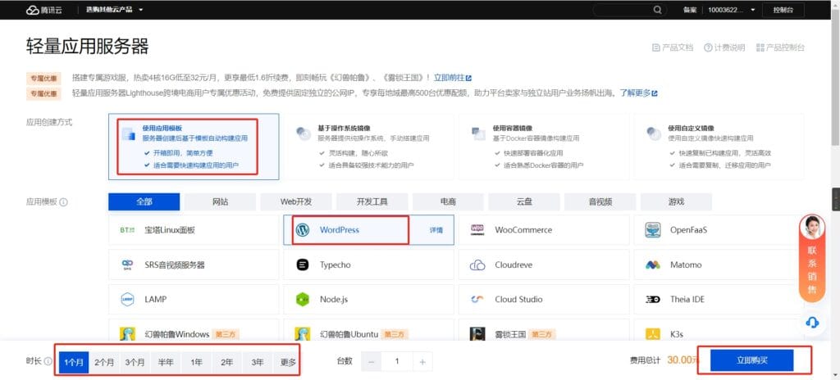The height and width of the screenshot is (380, 840).
Task: Click the 使用容器镜像 Docker icon
Action: 478,133
